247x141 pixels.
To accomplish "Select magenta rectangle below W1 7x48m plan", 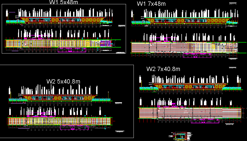I will click(x=197, y=55).
